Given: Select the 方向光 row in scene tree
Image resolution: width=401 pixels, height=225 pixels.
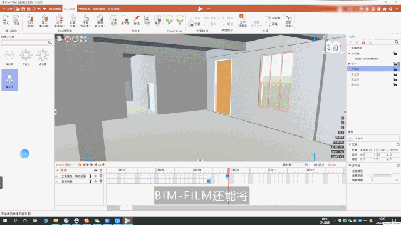Looking at the screenshot, I should click(x=373, y=69).
